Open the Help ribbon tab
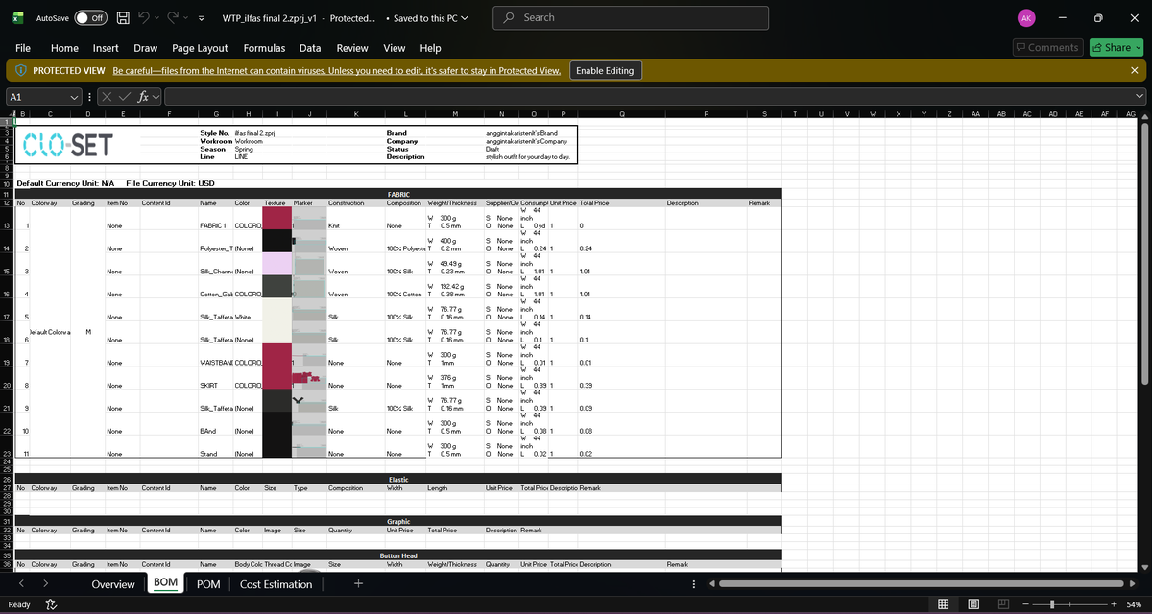This screenshot has height=614, width=1152. 431,48
